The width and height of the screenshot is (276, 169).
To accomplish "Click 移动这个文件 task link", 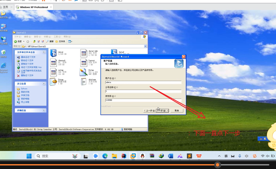I will (27, 60).
